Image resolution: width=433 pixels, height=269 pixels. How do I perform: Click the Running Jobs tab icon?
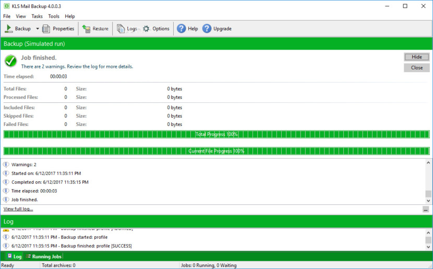[x=28, y=256]
